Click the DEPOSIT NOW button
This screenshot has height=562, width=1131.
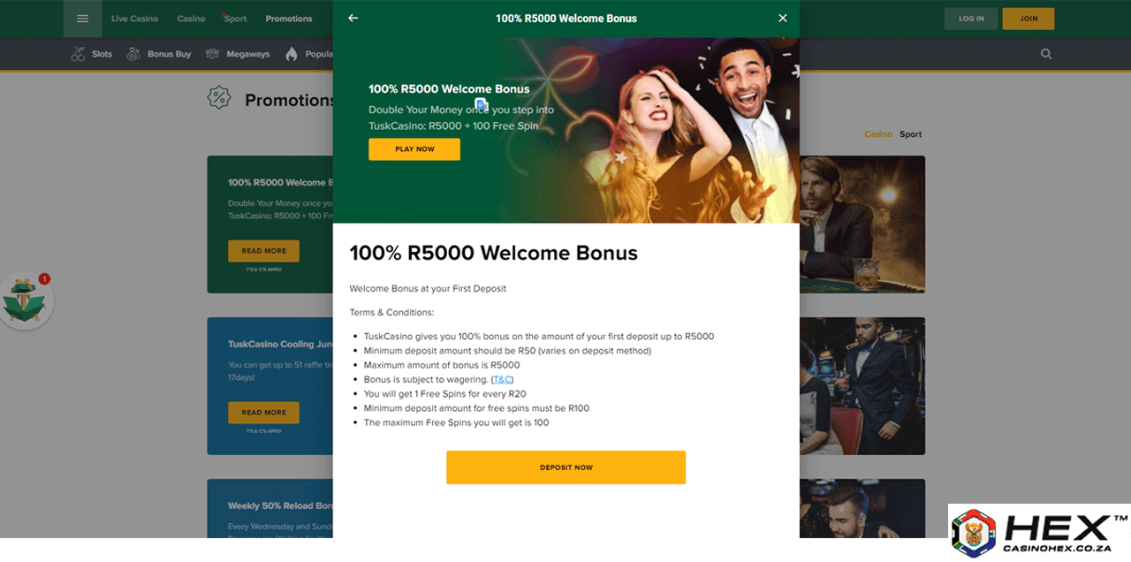tap(565, 467)
